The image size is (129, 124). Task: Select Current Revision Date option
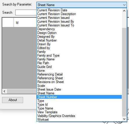point(79,10)
